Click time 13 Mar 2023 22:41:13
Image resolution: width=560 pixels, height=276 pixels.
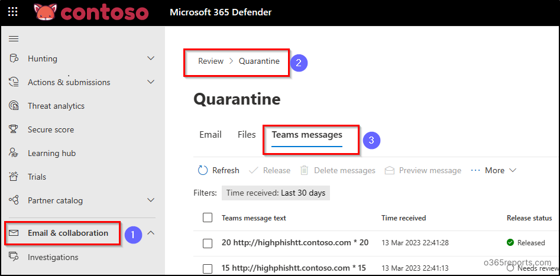(415, 268)
